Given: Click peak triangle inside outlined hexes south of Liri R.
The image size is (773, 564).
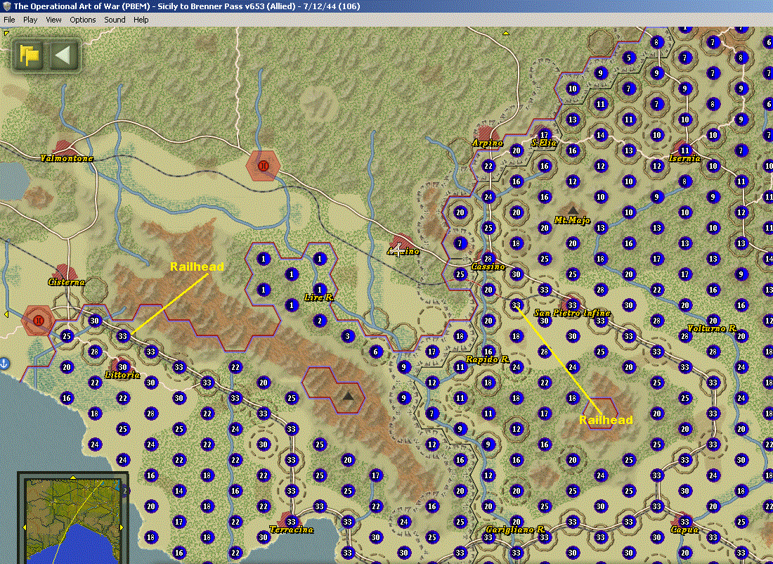Looking at the screenshot, I should (x=348, y=396).
